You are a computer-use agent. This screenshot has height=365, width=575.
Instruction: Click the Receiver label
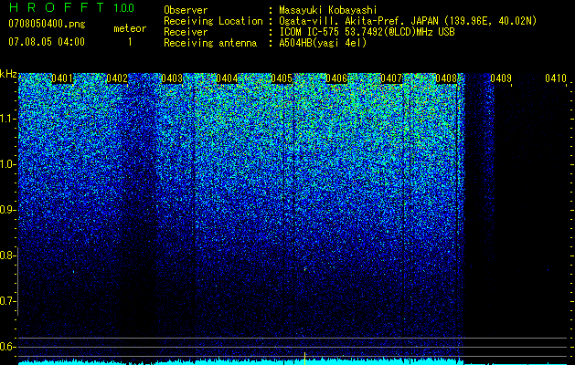tap(186, 32)
